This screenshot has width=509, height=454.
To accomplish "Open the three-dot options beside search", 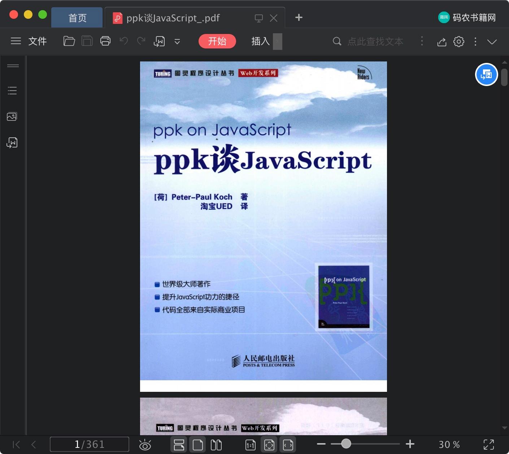I will 422,41.
